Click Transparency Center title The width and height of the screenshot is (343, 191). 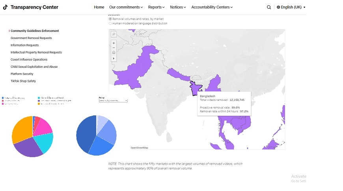click(x=34, y=7)
